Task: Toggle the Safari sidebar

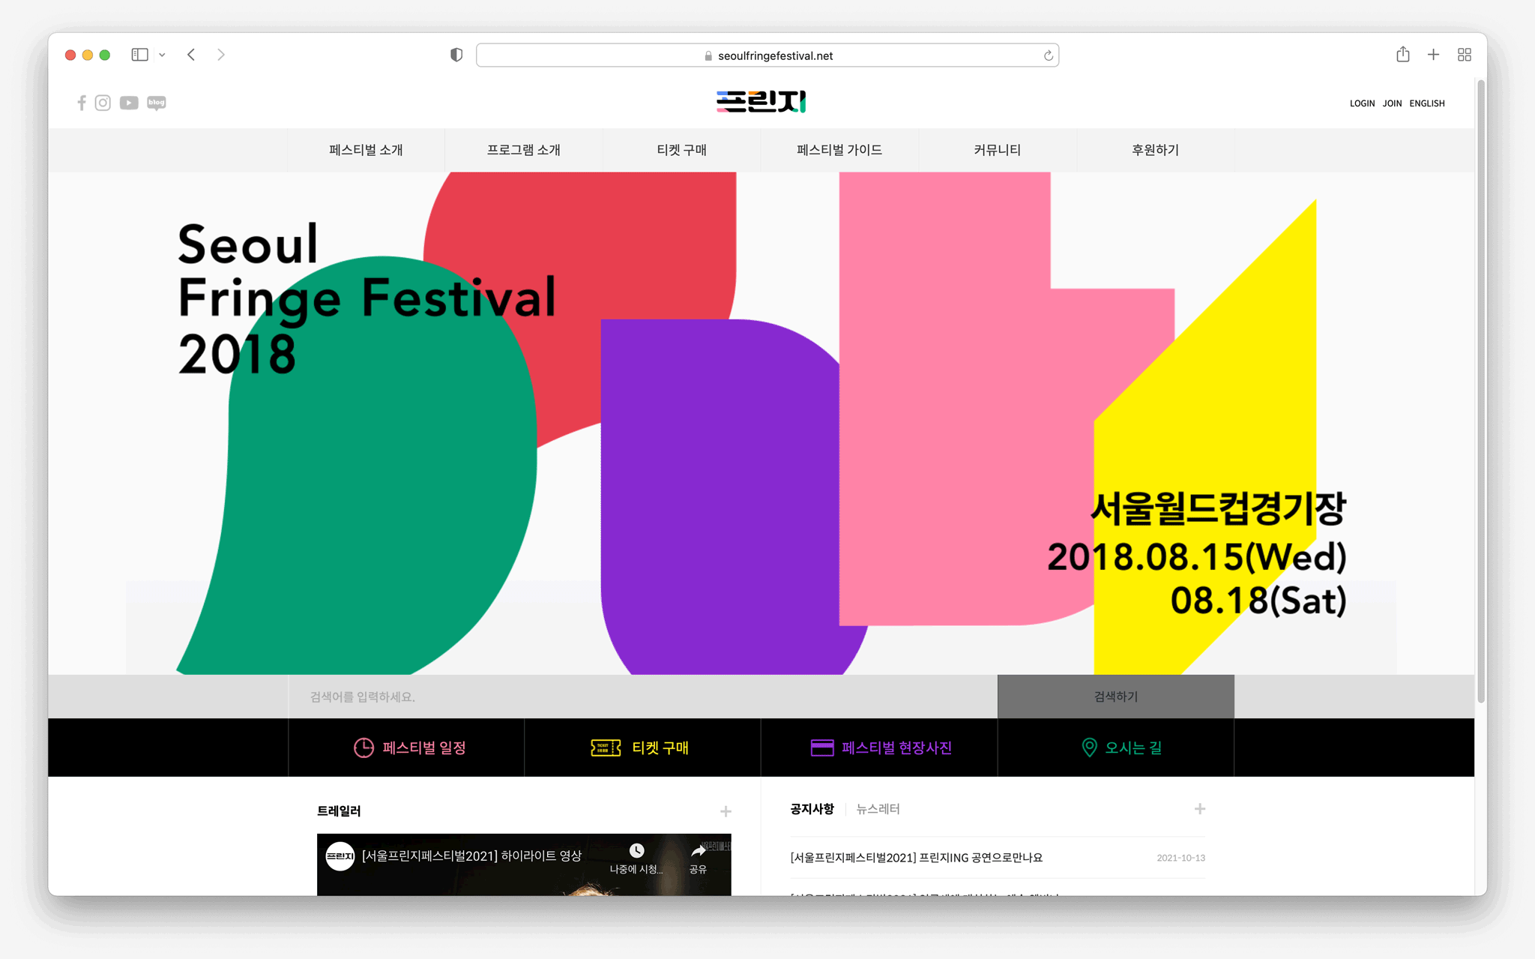Action: [139, 55]
